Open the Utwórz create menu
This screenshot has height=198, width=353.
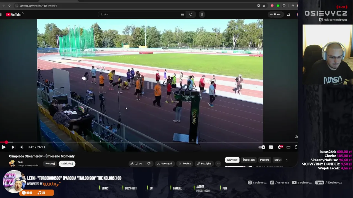click(276, 14)
